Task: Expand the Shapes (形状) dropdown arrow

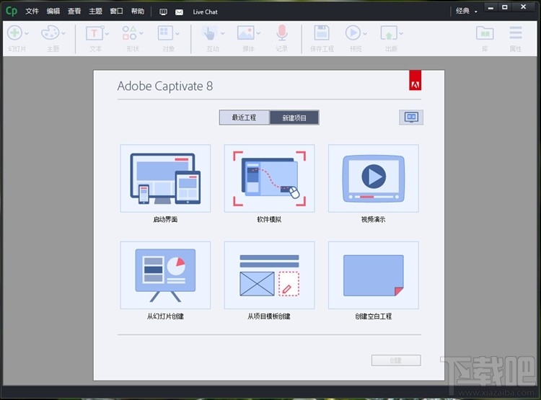Action: coord(141,33)
